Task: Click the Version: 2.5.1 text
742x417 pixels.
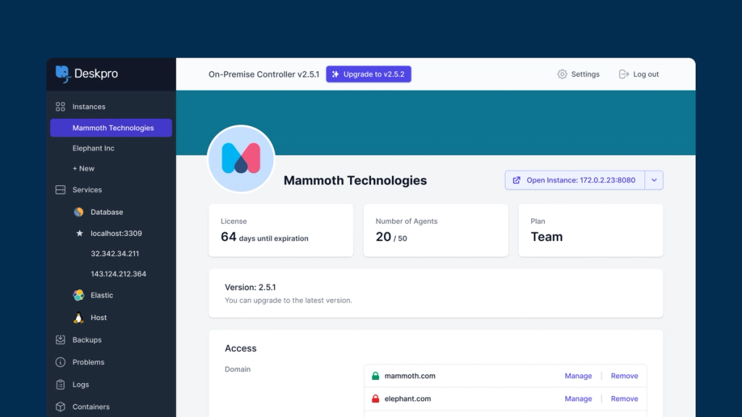Action: 250,287
